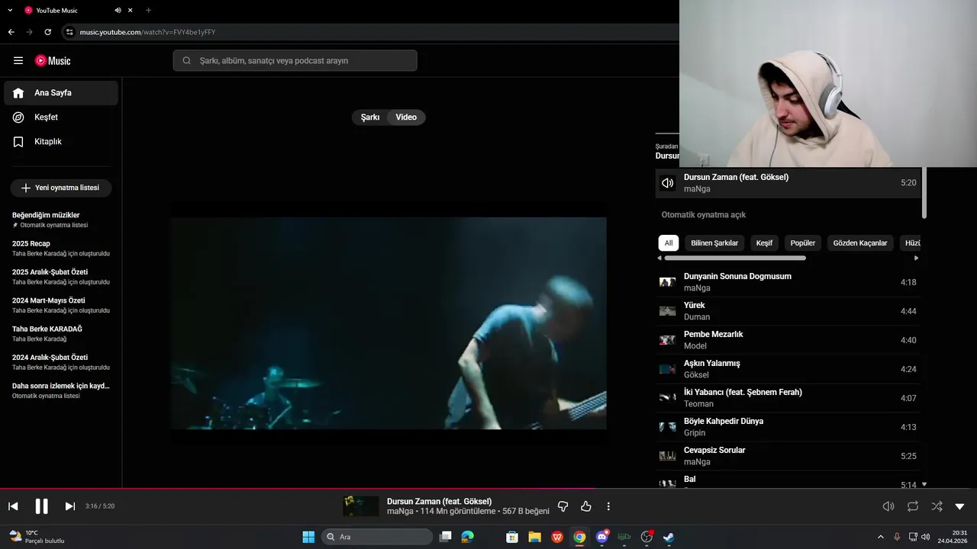Open the player volume control
Screen dimensions: 977x549
(888, 506)
